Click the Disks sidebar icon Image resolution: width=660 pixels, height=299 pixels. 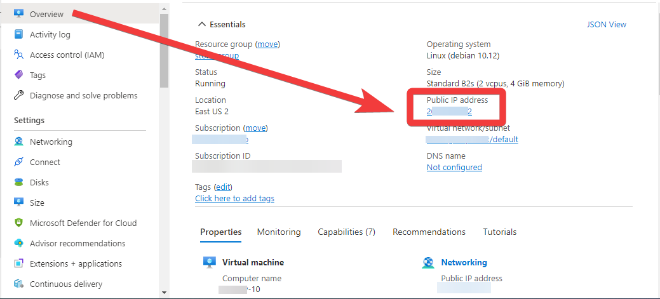point(18,182)
